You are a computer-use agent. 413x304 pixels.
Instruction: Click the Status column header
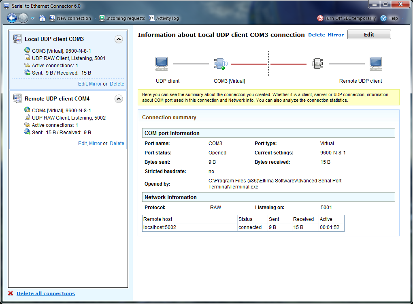point(252,219)
